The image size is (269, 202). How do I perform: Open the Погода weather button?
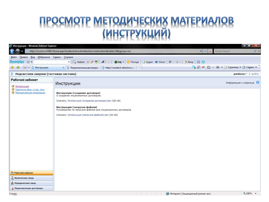[x=133, y=62]
